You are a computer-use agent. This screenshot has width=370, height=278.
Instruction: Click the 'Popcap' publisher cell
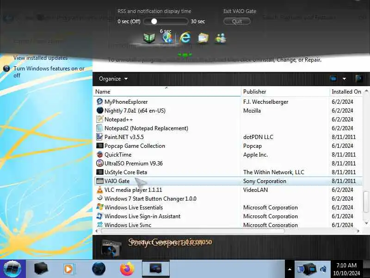point(253,146)
